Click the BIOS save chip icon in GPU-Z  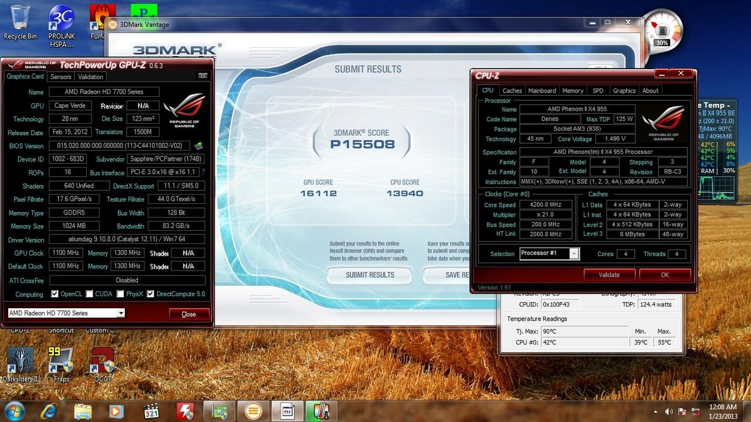coord(199,145)
